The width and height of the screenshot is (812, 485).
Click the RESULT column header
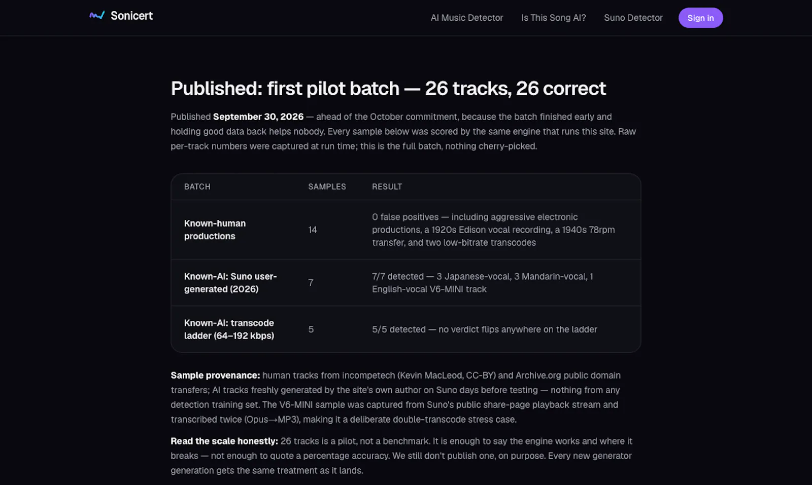tap(387, 186)
